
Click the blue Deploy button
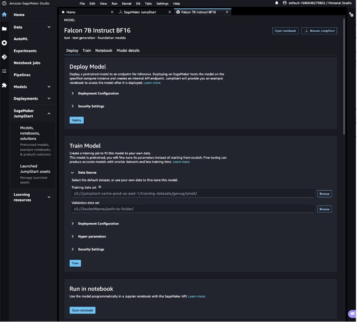coord(76,120)
